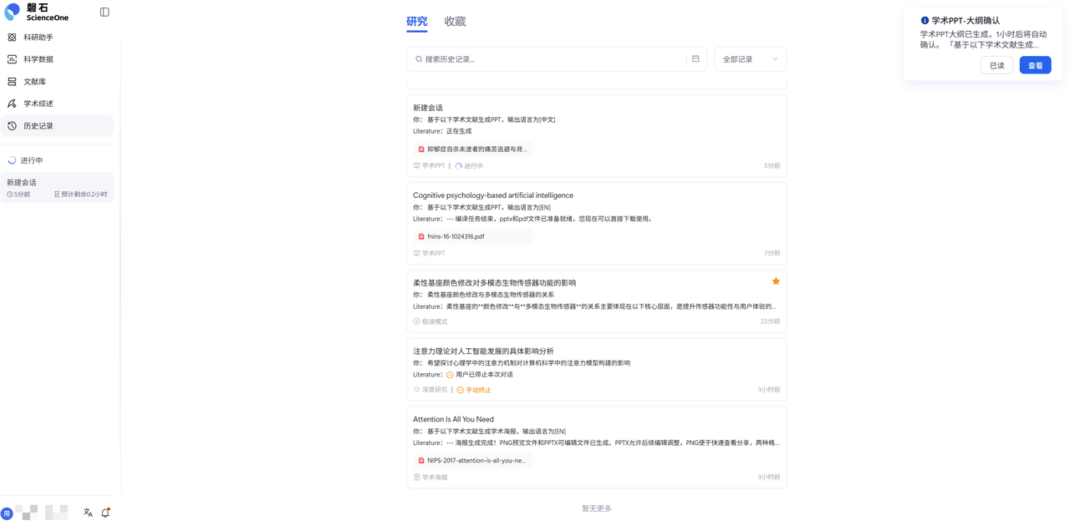Collapse the sidebar panel
This screenshot has height=526, width=1070.
[x=104, y=11]
